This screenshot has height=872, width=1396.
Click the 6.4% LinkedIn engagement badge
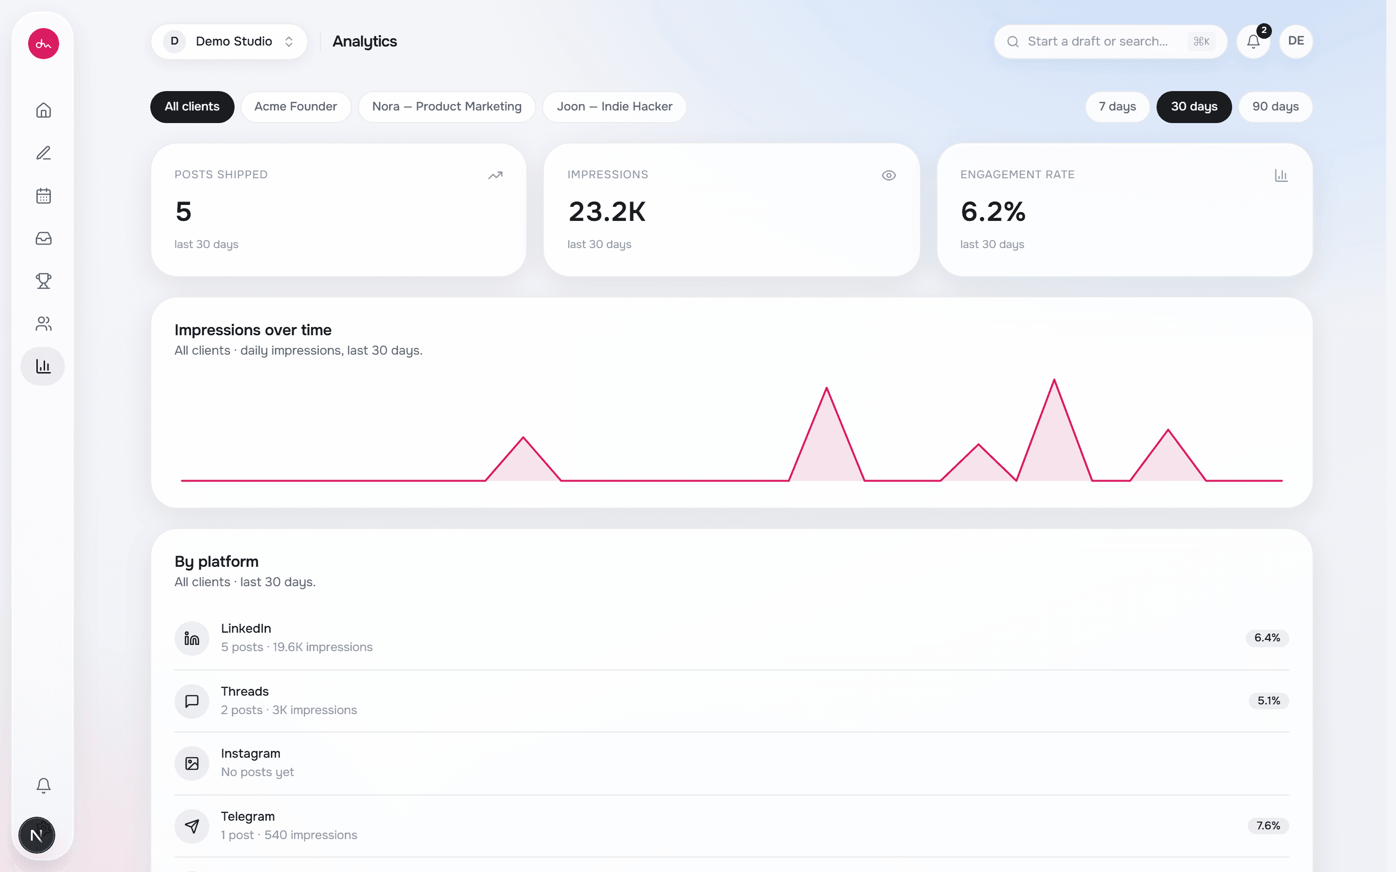[1267, 638]
